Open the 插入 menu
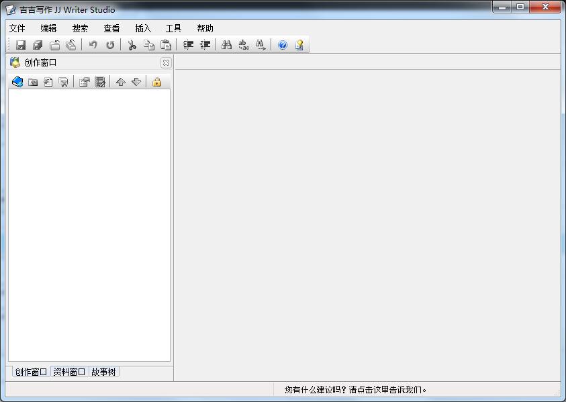Image resolution: width=566 pixels, height=402 pixels. (142, 28)
